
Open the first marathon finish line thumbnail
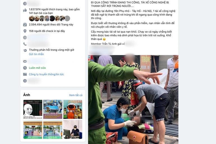[33, 129]
